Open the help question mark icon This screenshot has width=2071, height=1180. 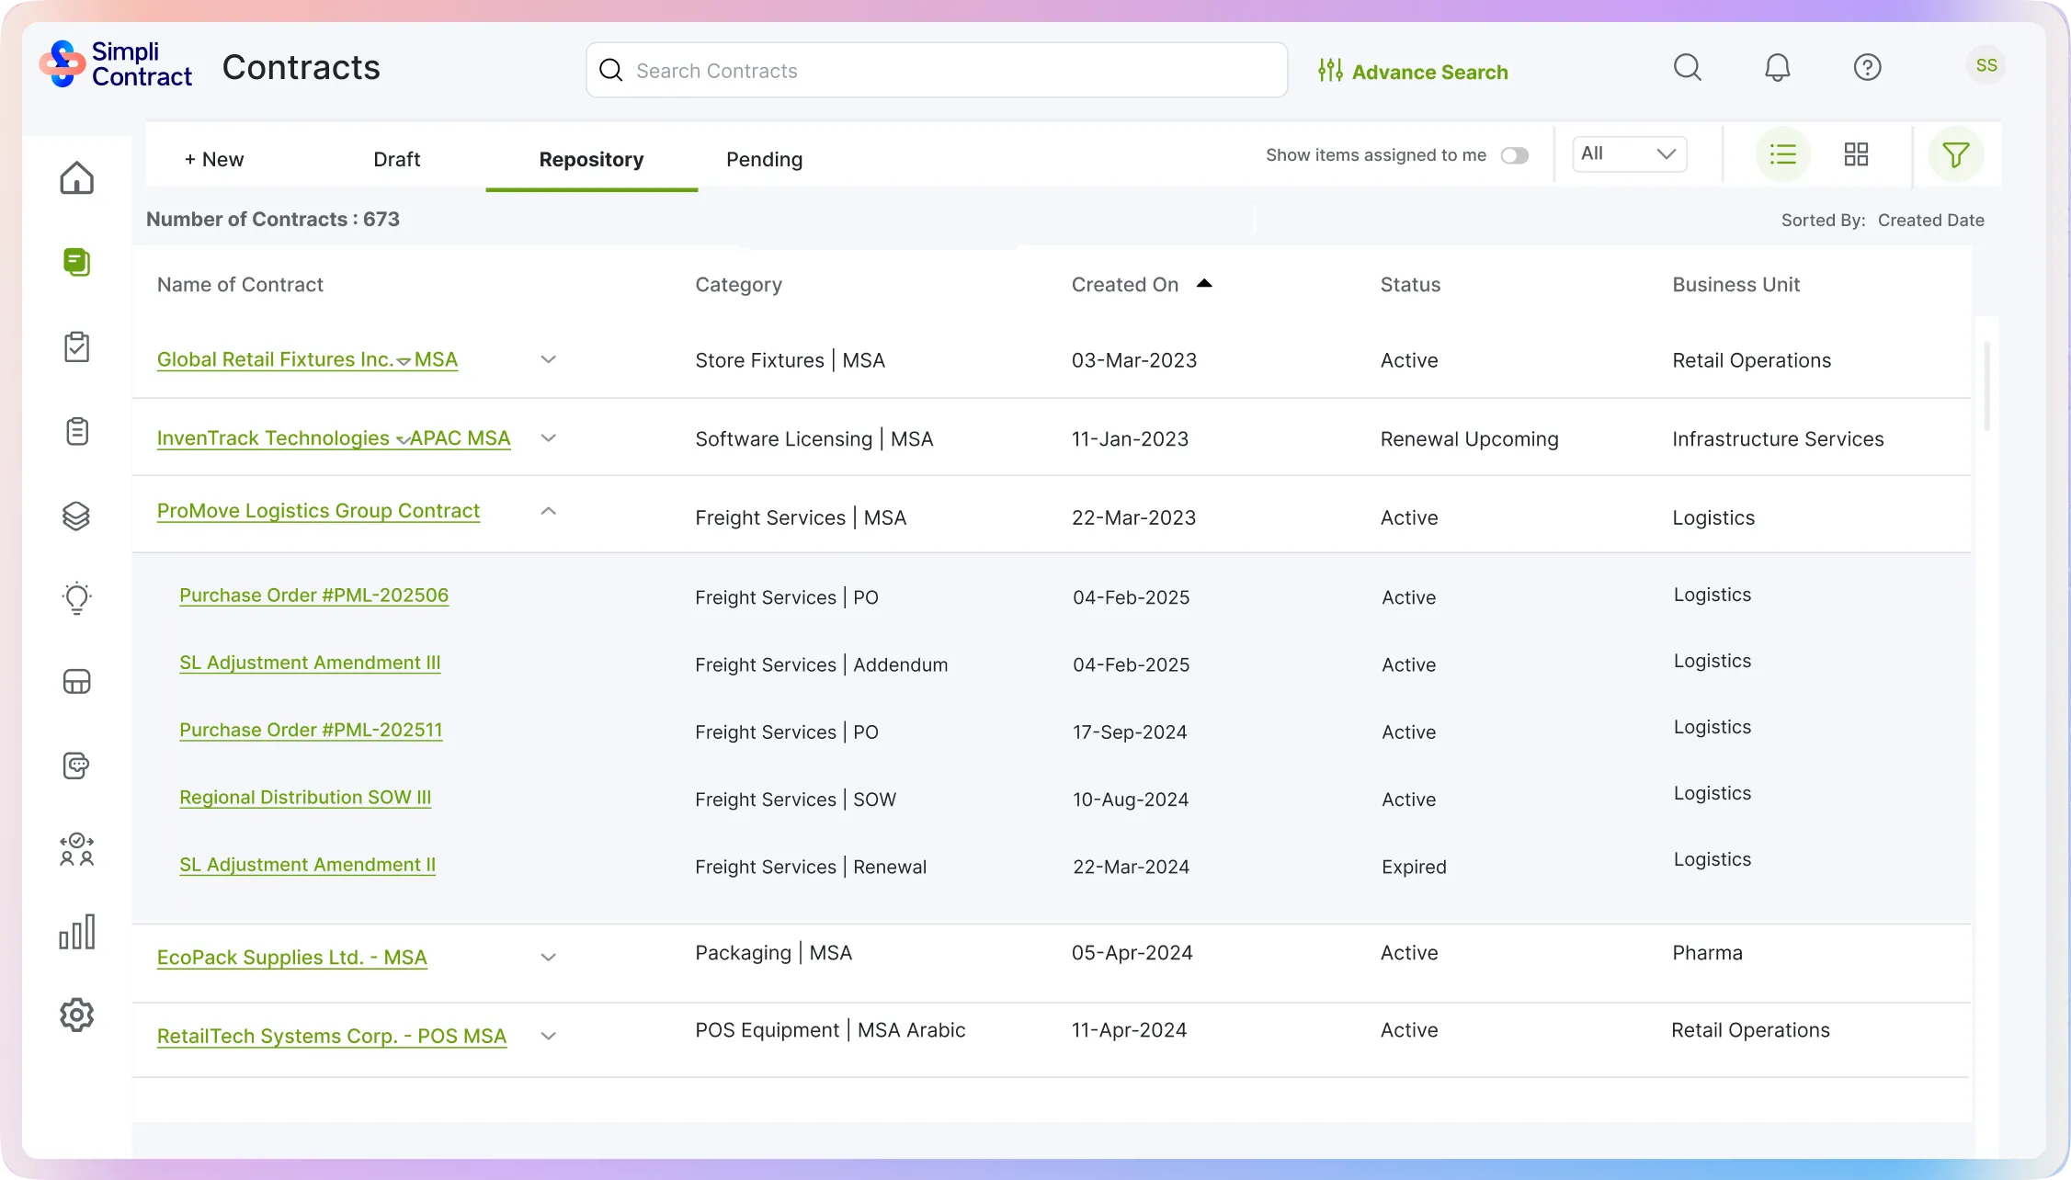tap(1868, 67)
